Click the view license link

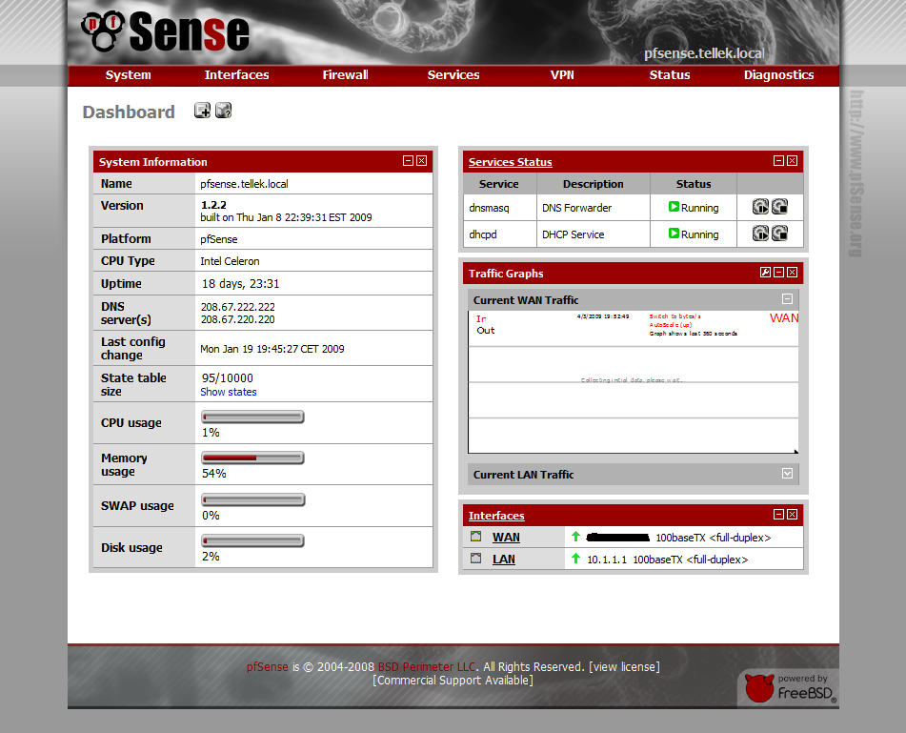tap(625, 666)
